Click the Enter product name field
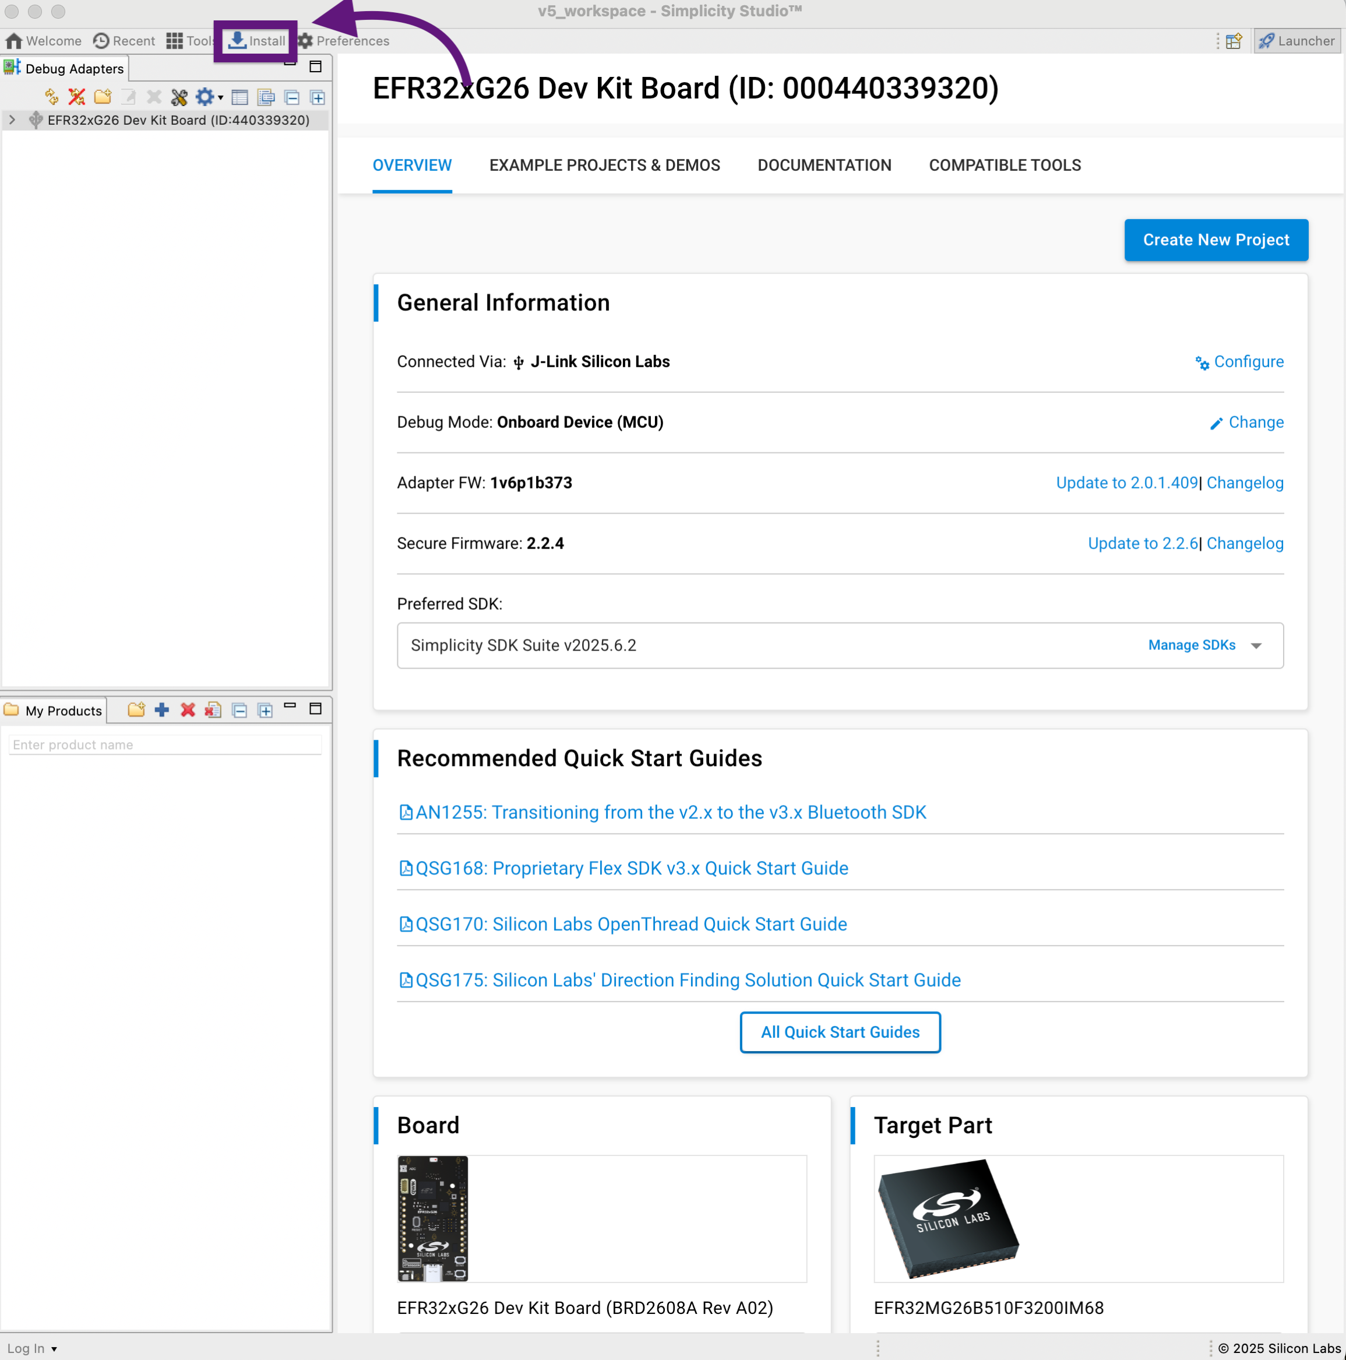This screenshot has height=1360, width=1346. pos(165,745)
